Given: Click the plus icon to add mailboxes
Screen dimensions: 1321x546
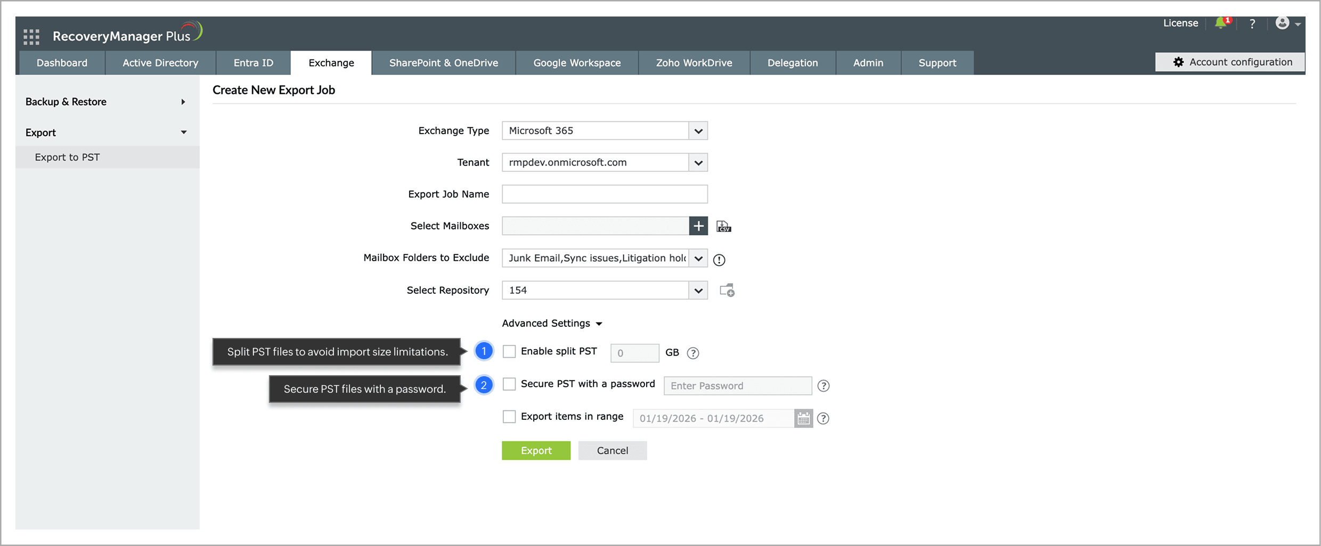Looking at the screenshot, I should point(698,226).
